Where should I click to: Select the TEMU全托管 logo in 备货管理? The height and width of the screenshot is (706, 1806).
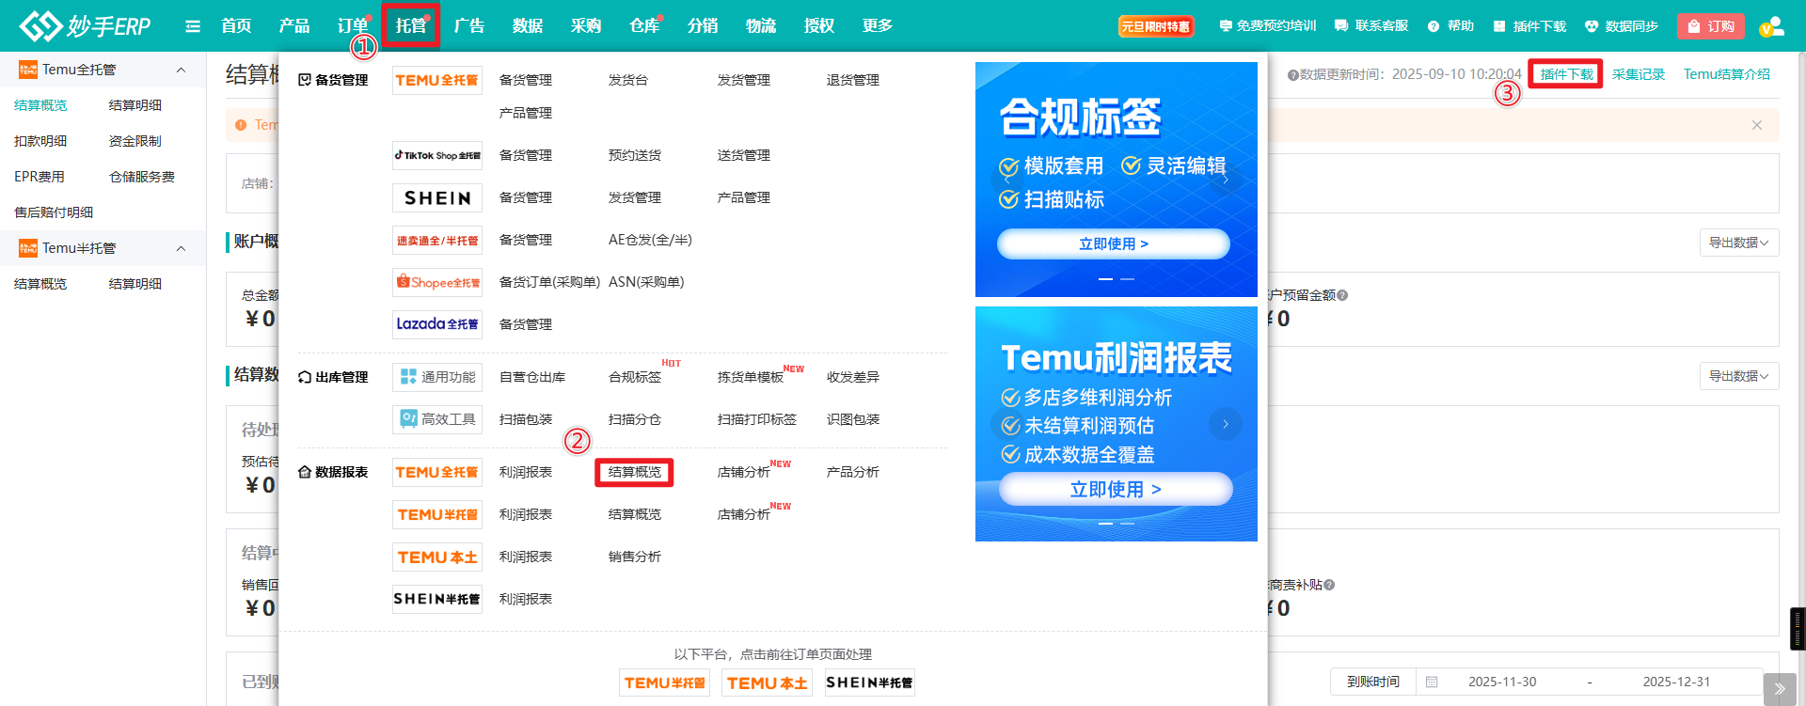pyautogui.click(x=437, y=80)
